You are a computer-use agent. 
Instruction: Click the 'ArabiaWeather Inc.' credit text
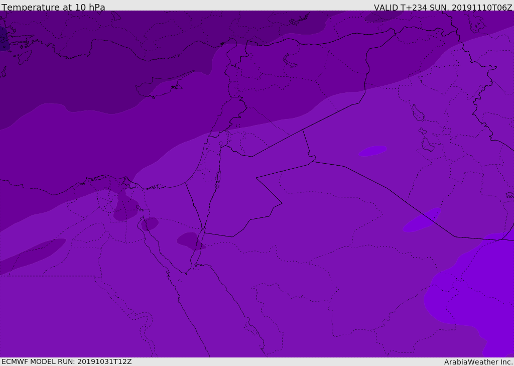point(478,362)
